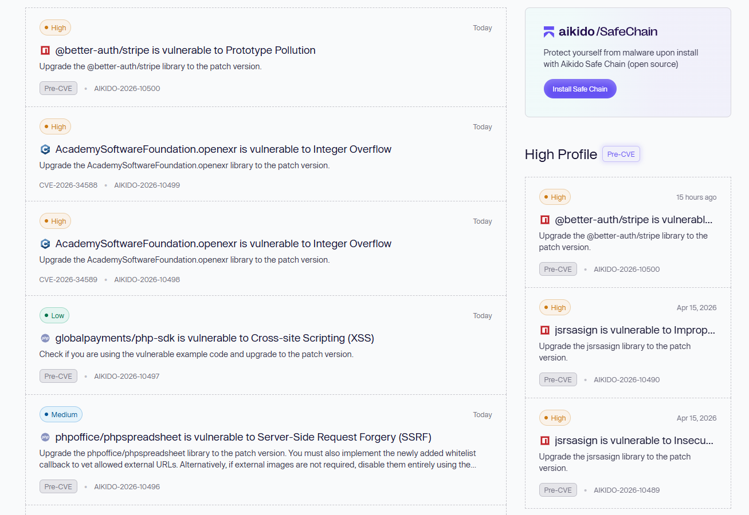Open jsrsasign is vulnerable to Improp... advisory
Image resolution: width=749 pixels, height=515 pixels.
(635, 330)
